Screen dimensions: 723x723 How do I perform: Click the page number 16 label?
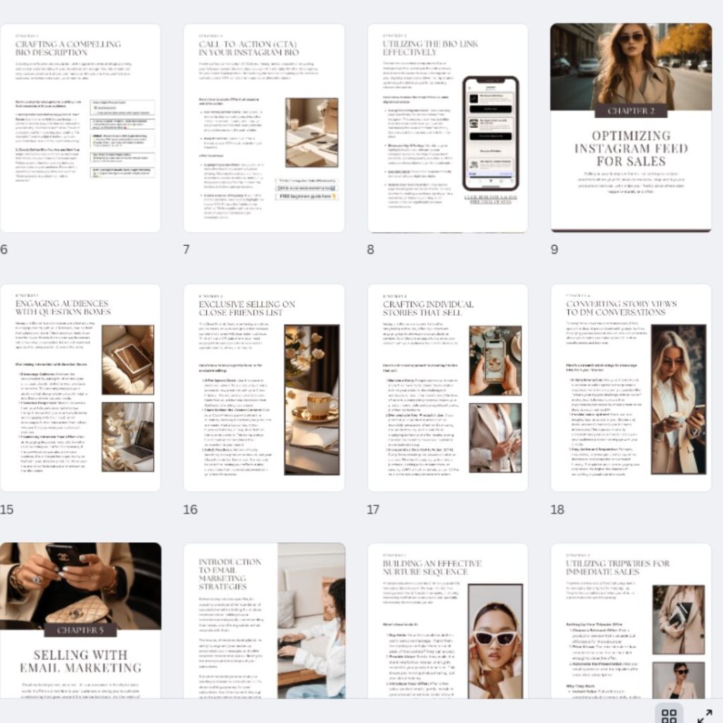tap(191, 509)
